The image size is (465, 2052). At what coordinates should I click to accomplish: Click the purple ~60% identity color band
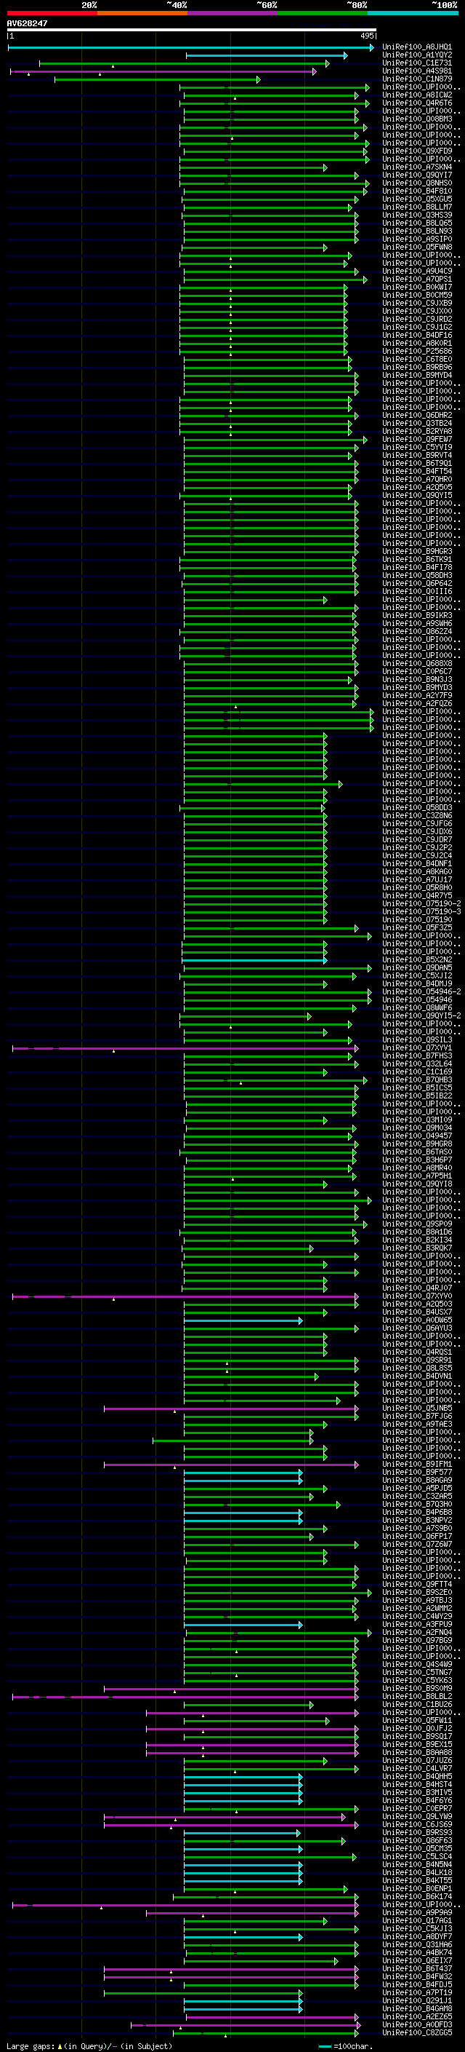click(232, 13)
